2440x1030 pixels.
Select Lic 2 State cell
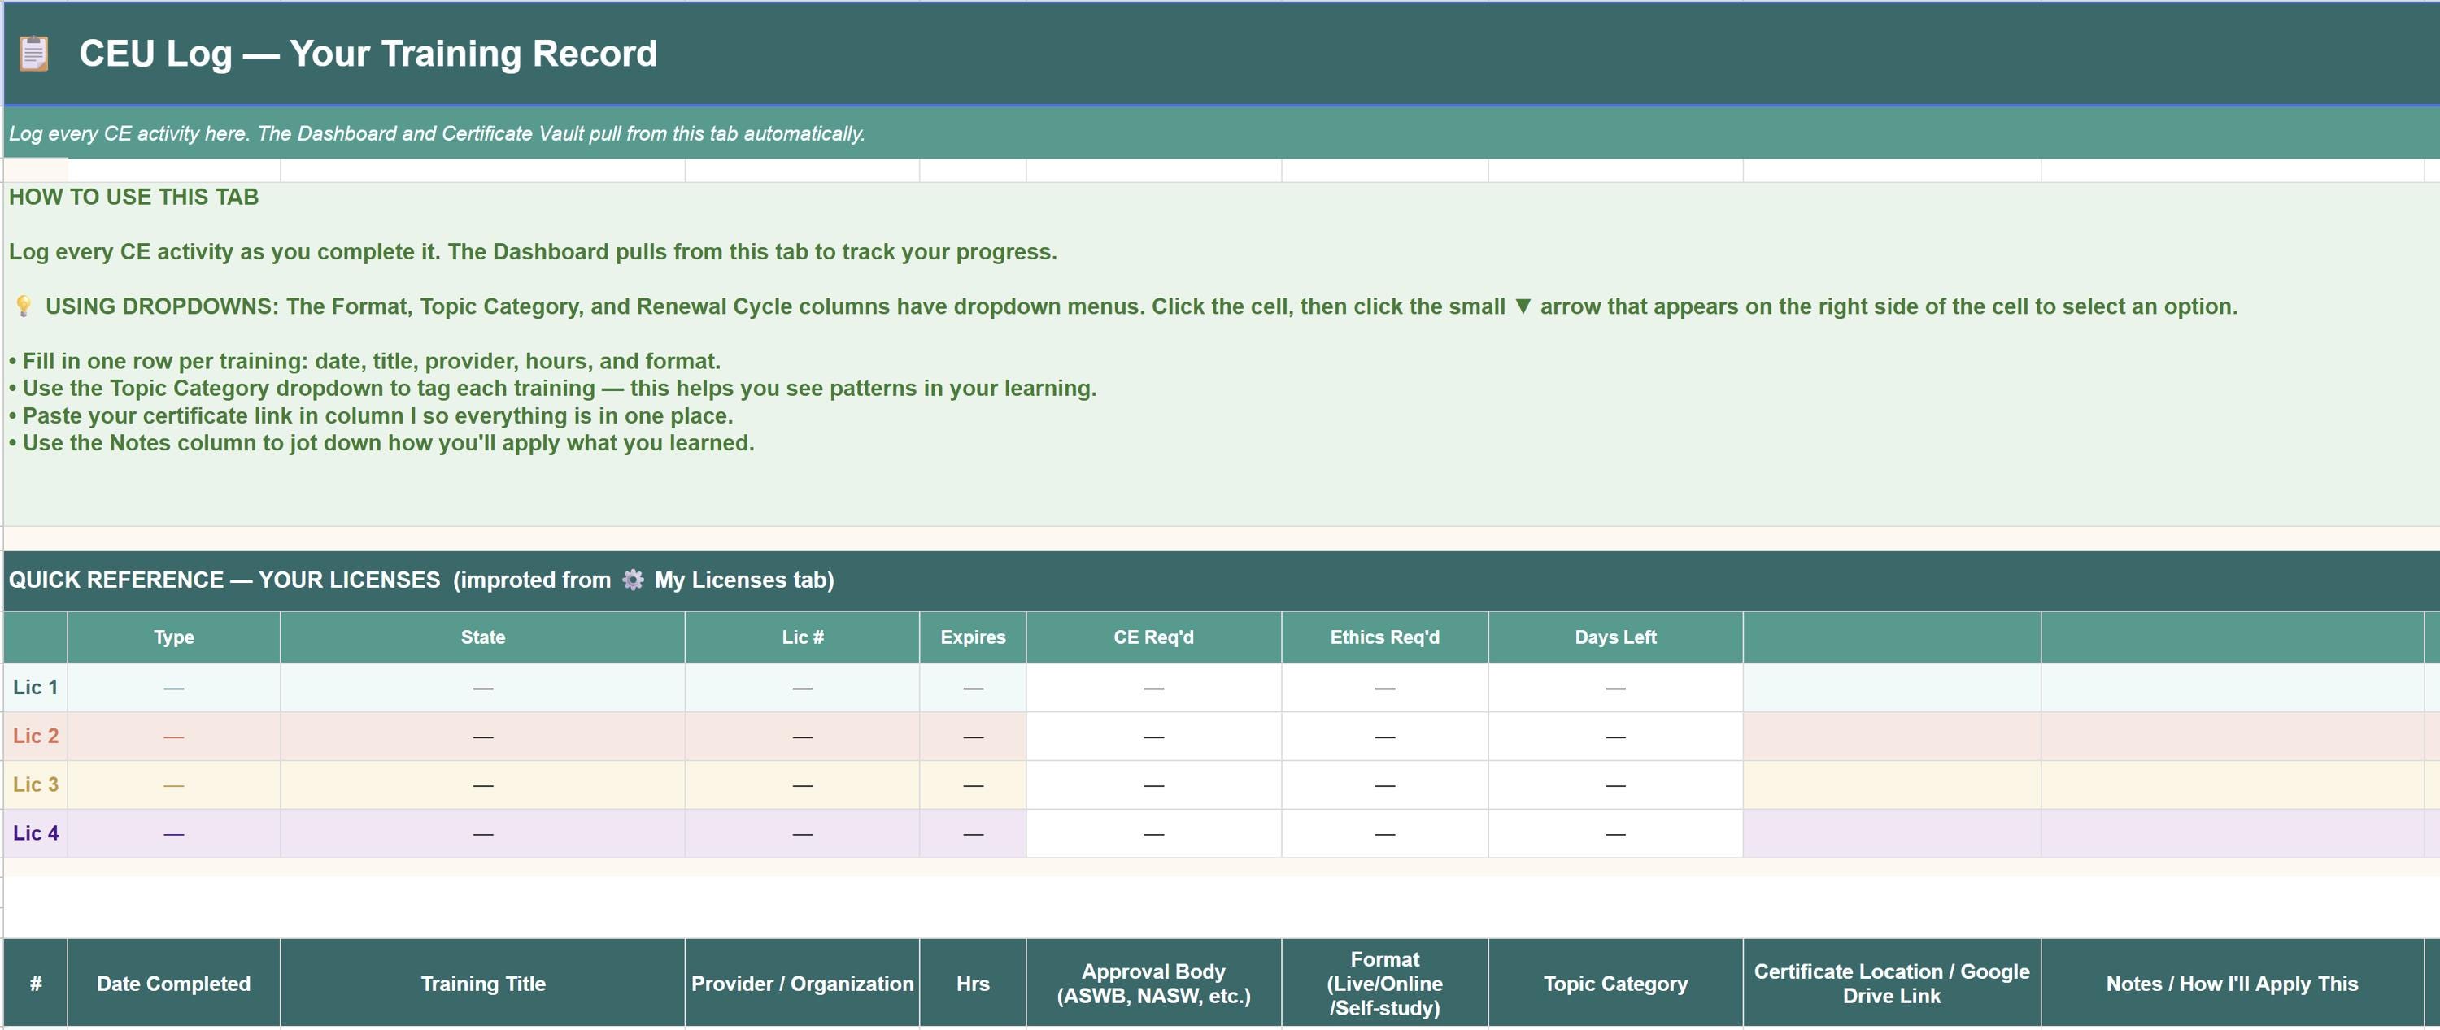(x=483, y=737)
